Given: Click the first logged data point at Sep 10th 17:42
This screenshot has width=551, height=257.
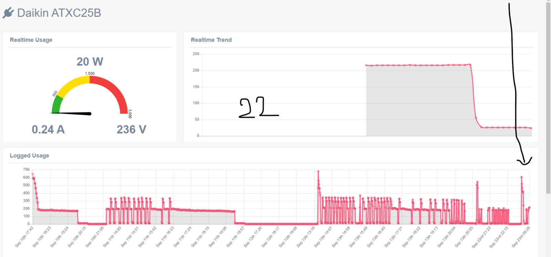Looking at the screenshot, I should coord(33,174).
